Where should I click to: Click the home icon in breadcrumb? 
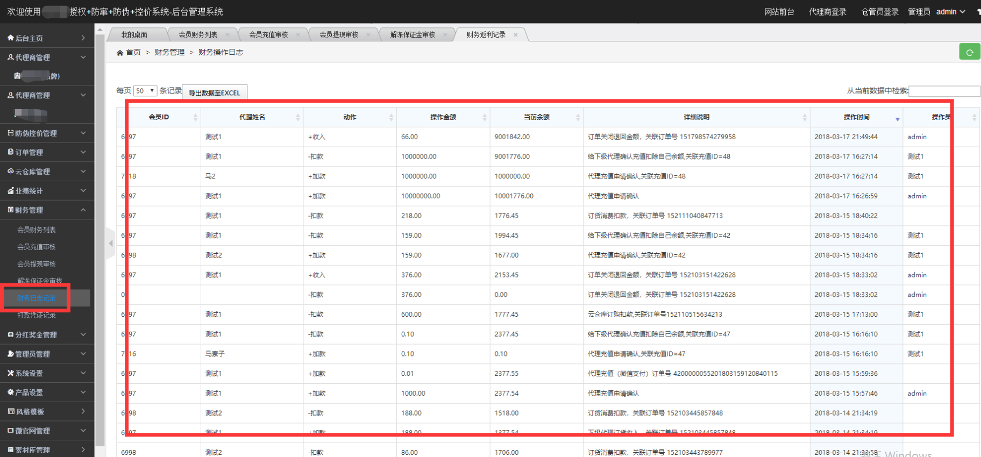120,53
